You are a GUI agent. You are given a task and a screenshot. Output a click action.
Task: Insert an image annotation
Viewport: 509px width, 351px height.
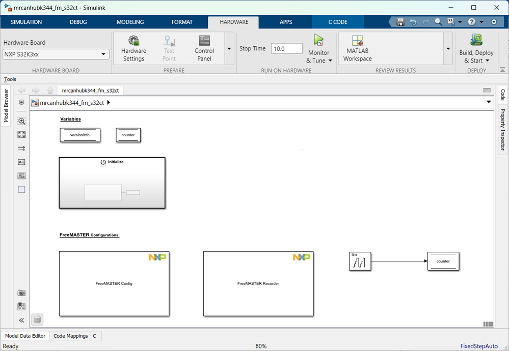click(21, 175)
